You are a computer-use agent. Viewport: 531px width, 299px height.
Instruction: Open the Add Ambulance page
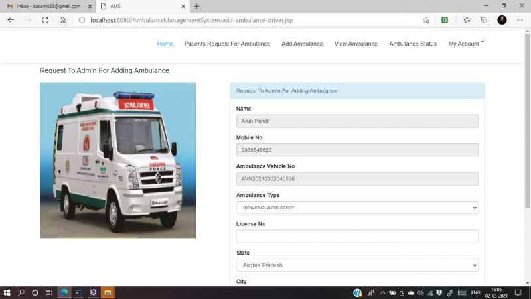click(302, 44)
